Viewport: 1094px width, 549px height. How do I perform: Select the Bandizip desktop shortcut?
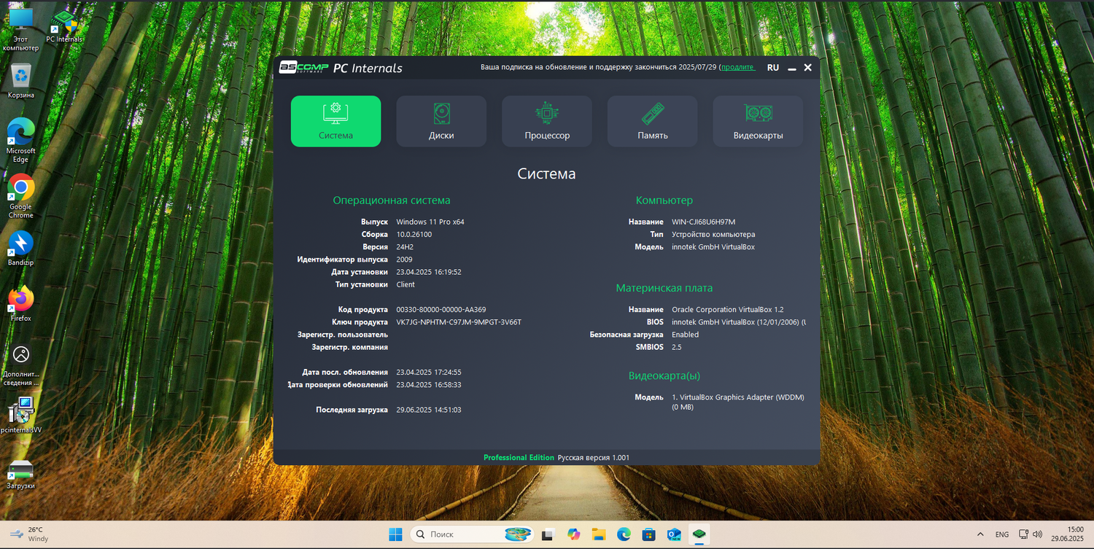(x=21, y=248)
